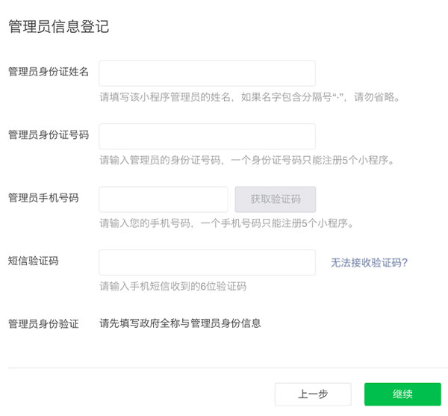The width and height of the screenshot is (448, 416).
Task: Click the 管理员身份验证 label
Action: 43,324
